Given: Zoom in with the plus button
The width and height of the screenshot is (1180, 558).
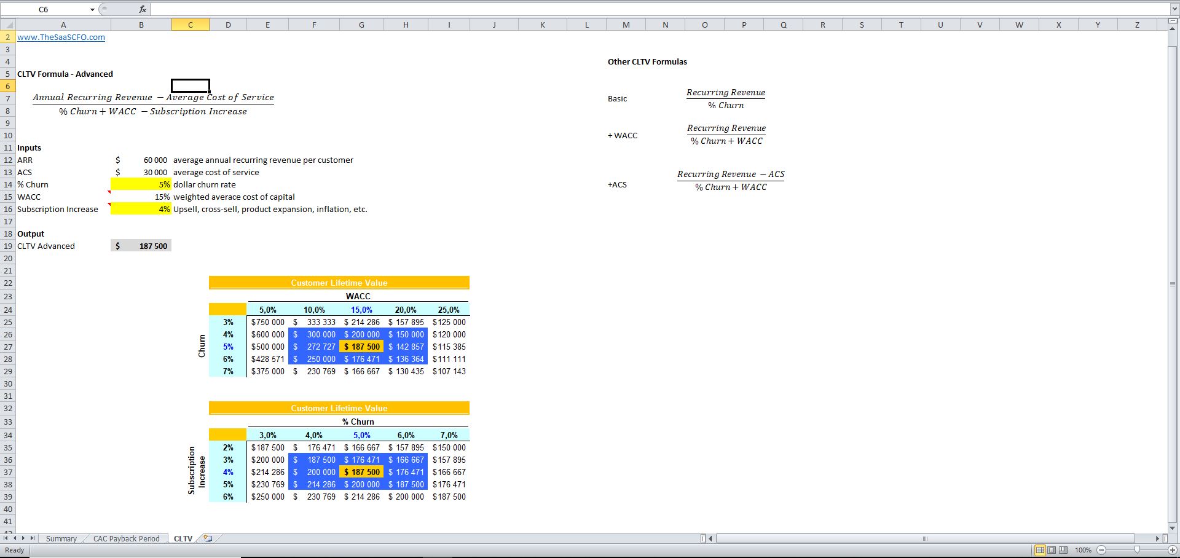Looking at the screenshot, I should 1171,551.
